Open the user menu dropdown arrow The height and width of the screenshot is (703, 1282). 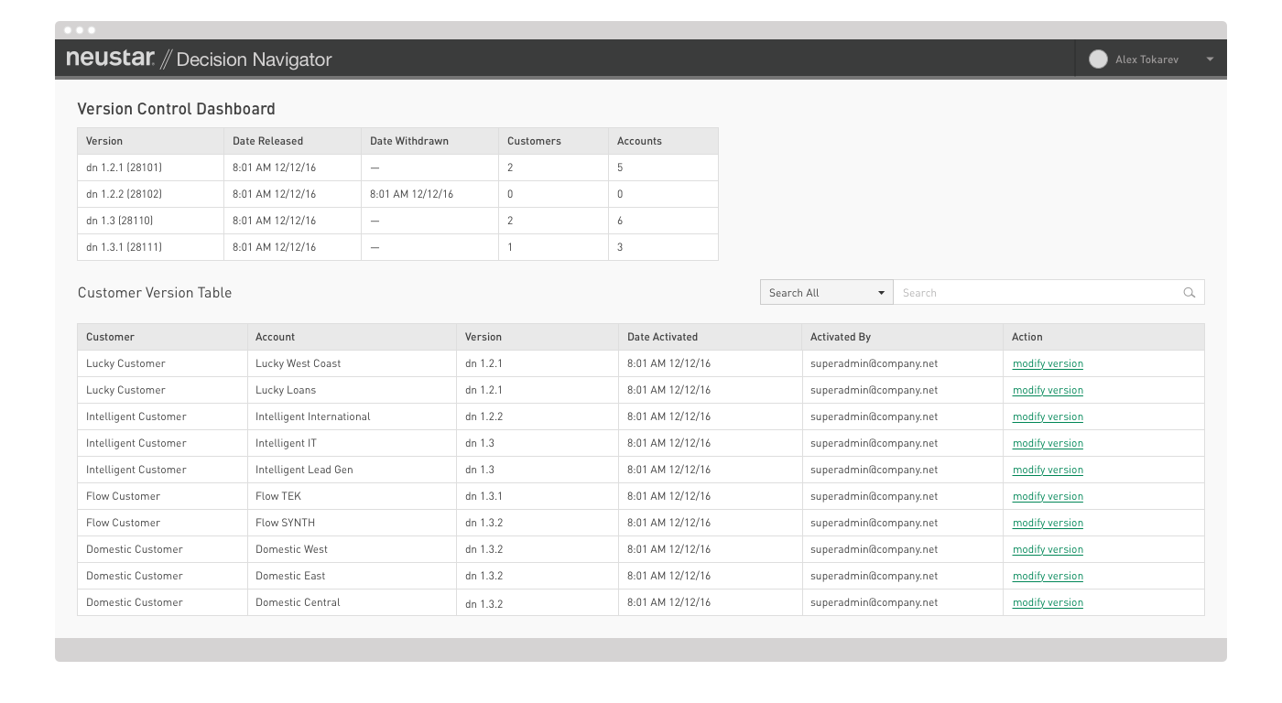(1210, 59)
